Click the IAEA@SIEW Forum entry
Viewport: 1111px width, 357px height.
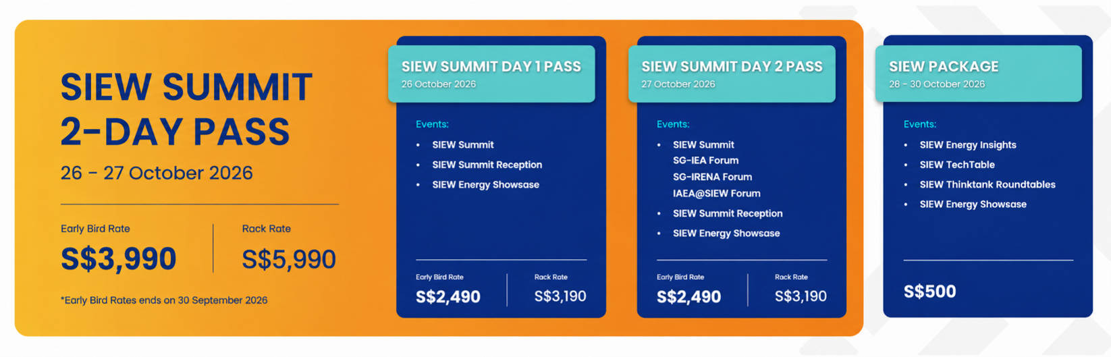tap(716, 194)
